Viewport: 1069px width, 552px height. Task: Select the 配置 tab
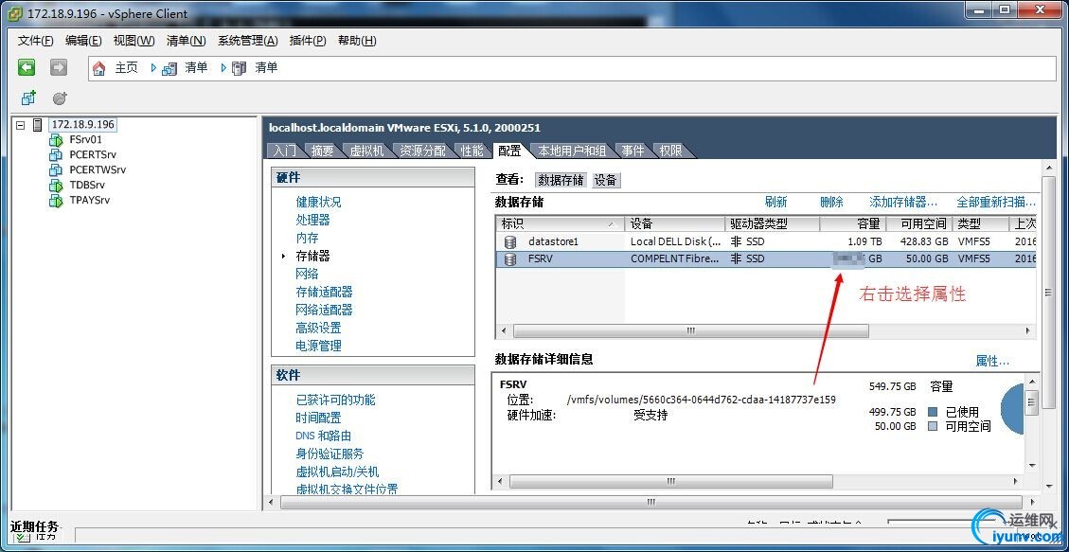point(509,151)
